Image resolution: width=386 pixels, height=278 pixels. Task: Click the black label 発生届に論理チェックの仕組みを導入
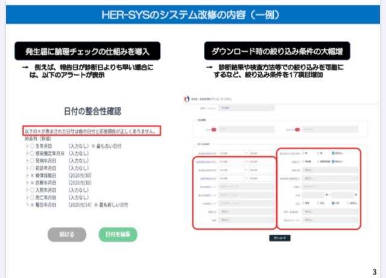click(87, 51)
